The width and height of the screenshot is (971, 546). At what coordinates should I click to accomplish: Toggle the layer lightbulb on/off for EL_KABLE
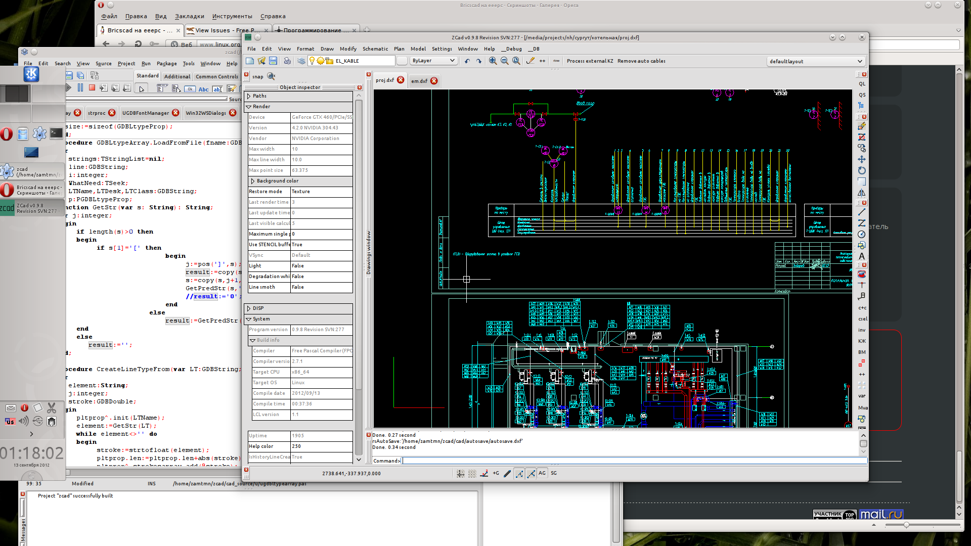[312, 61]
